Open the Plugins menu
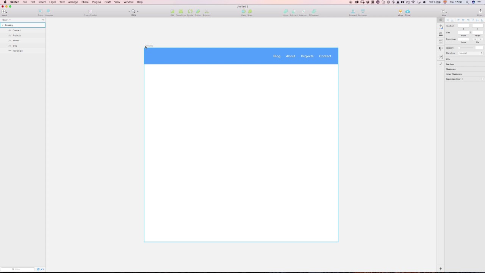 (97, 2)
